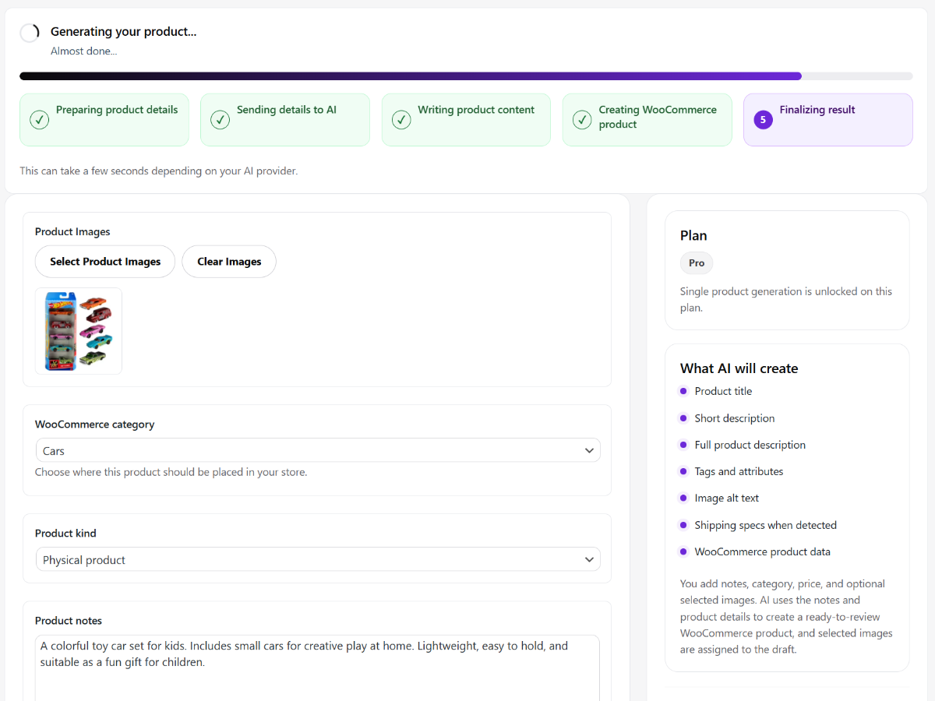Select the Writing product content step
The width and height of the screenshot is (935, 701).
[466, 120]
